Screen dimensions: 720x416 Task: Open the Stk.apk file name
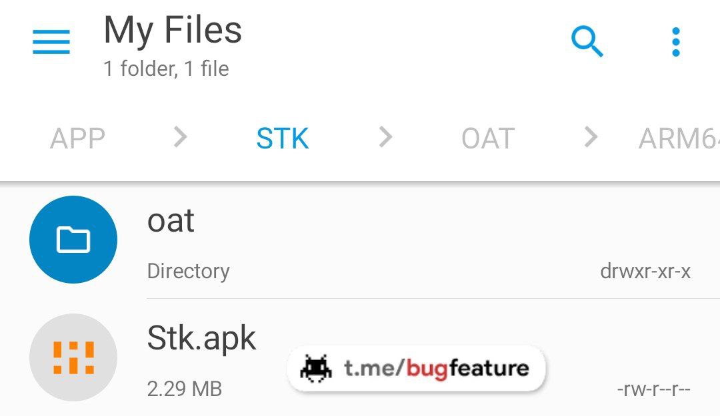[201, 338]
